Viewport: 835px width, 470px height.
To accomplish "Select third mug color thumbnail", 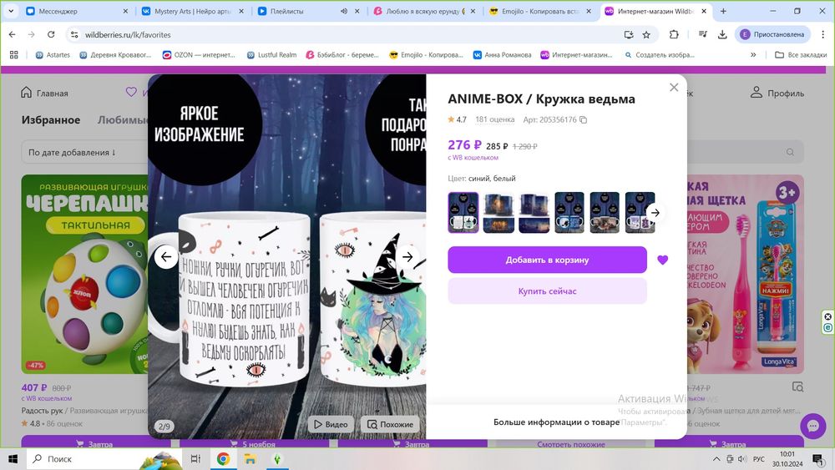I will pos(534,212).
